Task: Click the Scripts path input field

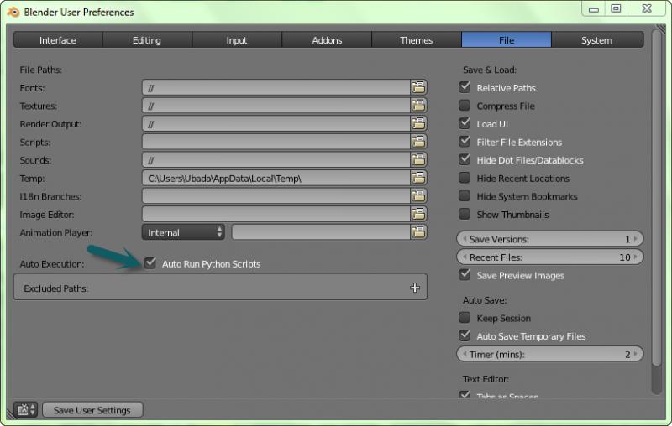Action: (276, 142)
